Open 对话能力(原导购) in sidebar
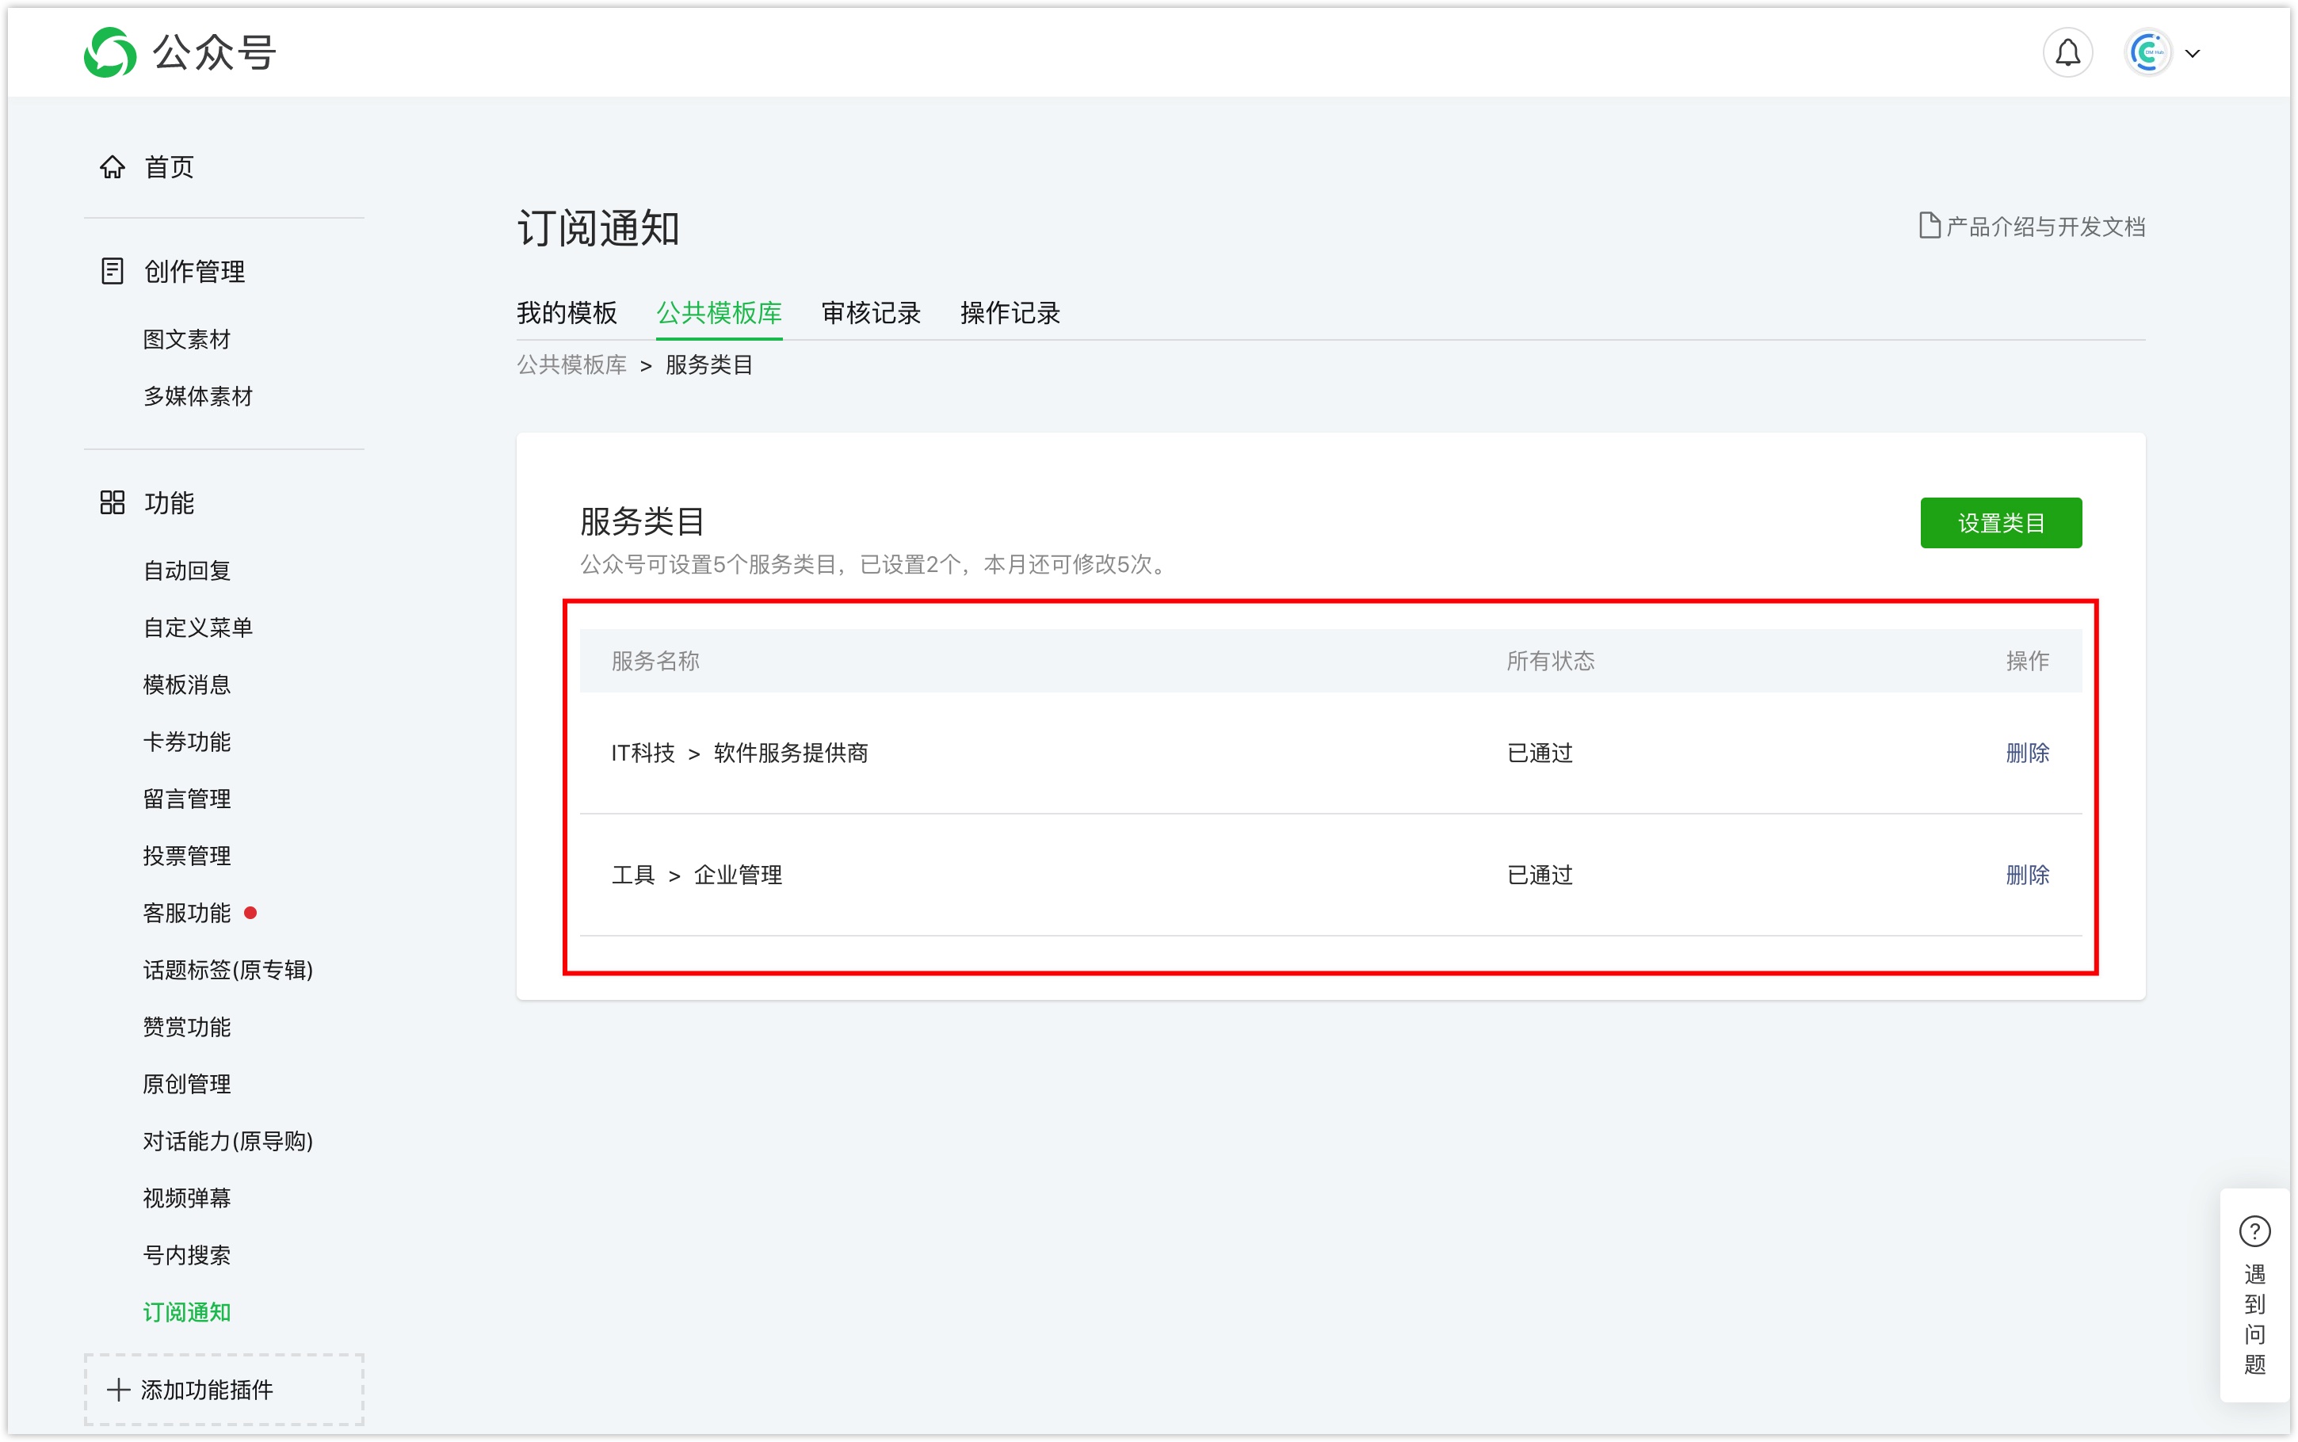The height and width of the screenshot is (1442, 2298). point(228,1142)
